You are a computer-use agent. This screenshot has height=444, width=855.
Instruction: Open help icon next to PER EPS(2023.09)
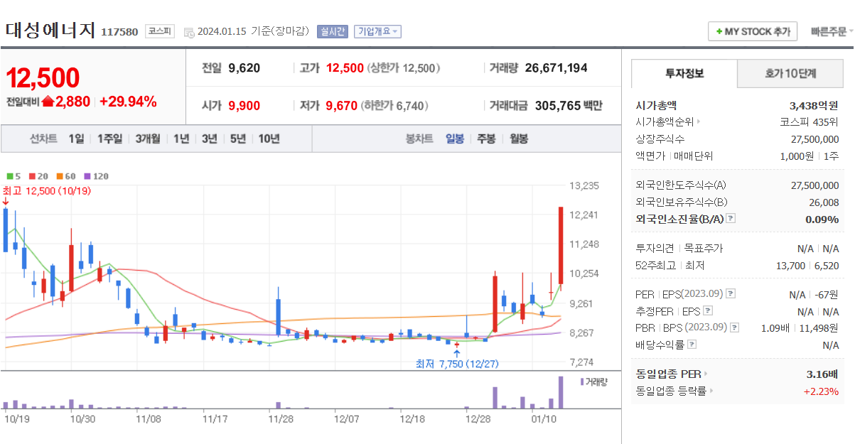(x=731, y=294)
